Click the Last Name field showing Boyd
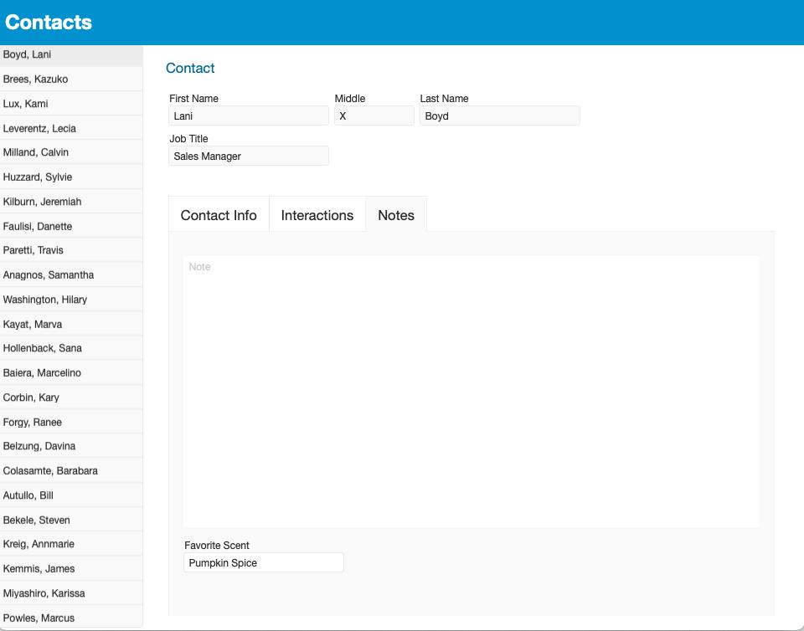 pos(500,115)
